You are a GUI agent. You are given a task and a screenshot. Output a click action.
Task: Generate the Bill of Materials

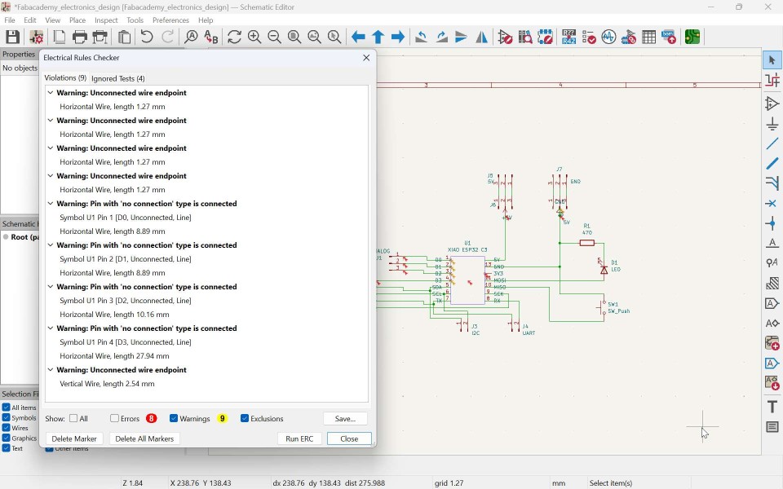(x=667, y=37)
